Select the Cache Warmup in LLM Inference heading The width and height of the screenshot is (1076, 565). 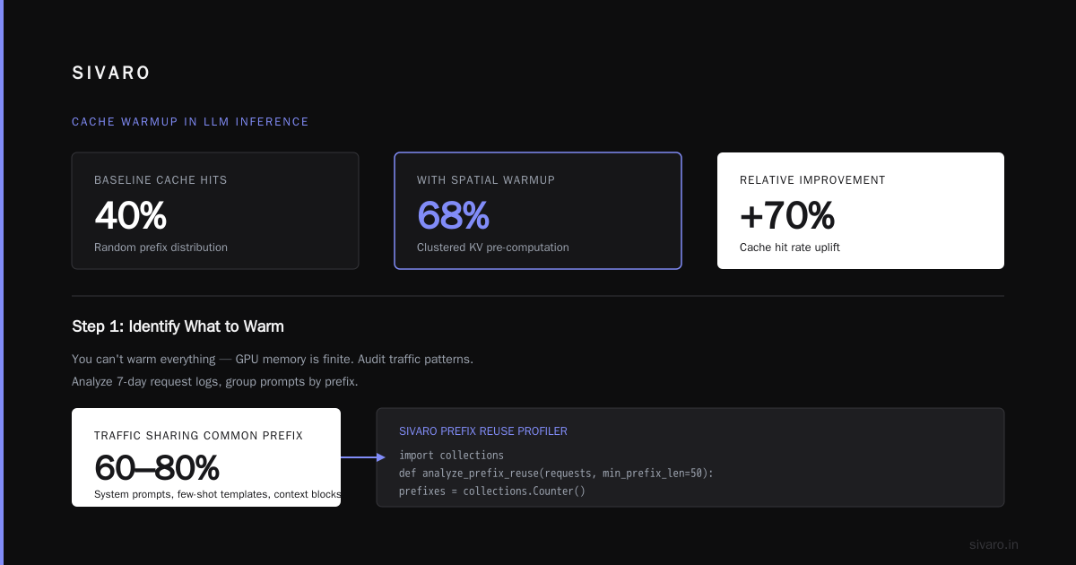click(x=190, y=122)
